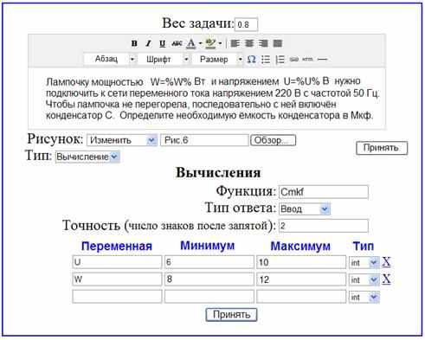Click the variable name field with W
This screenshot has width=425, height=340.
click(117, 279)
